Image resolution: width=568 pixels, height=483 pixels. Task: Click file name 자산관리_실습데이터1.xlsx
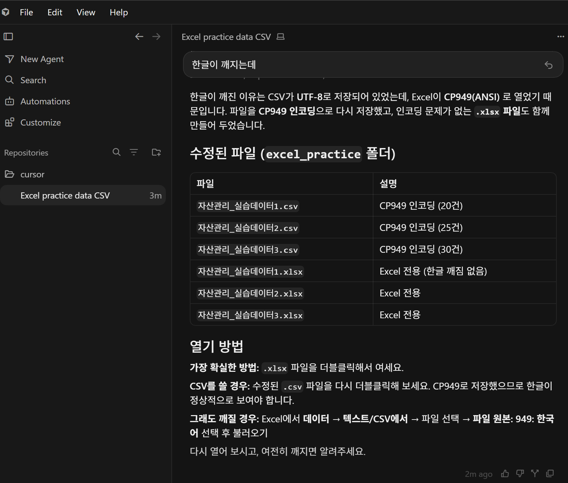pyautogui.click(x=250, y=272)
